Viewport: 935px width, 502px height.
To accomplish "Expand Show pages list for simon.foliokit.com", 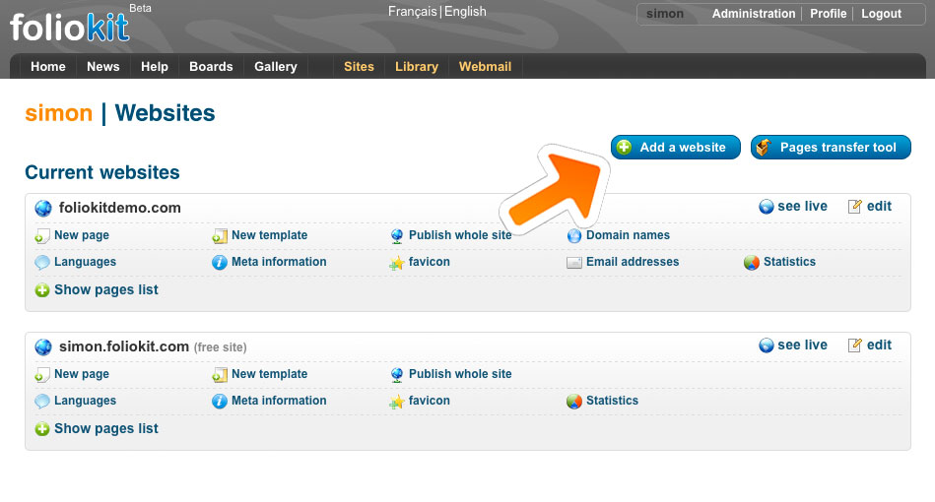I will point(97,429).
